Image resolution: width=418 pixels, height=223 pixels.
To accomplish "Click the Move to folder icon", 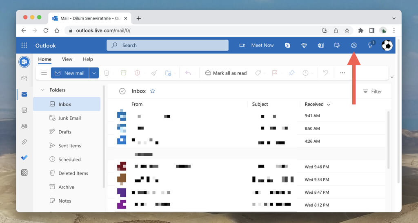I will pyautogui.click(x=168, y=73).
